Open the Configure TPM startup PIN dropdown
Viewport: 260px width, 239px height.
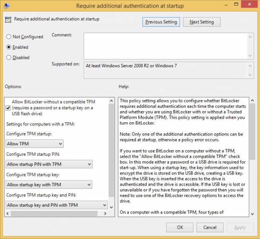[49, 164]
